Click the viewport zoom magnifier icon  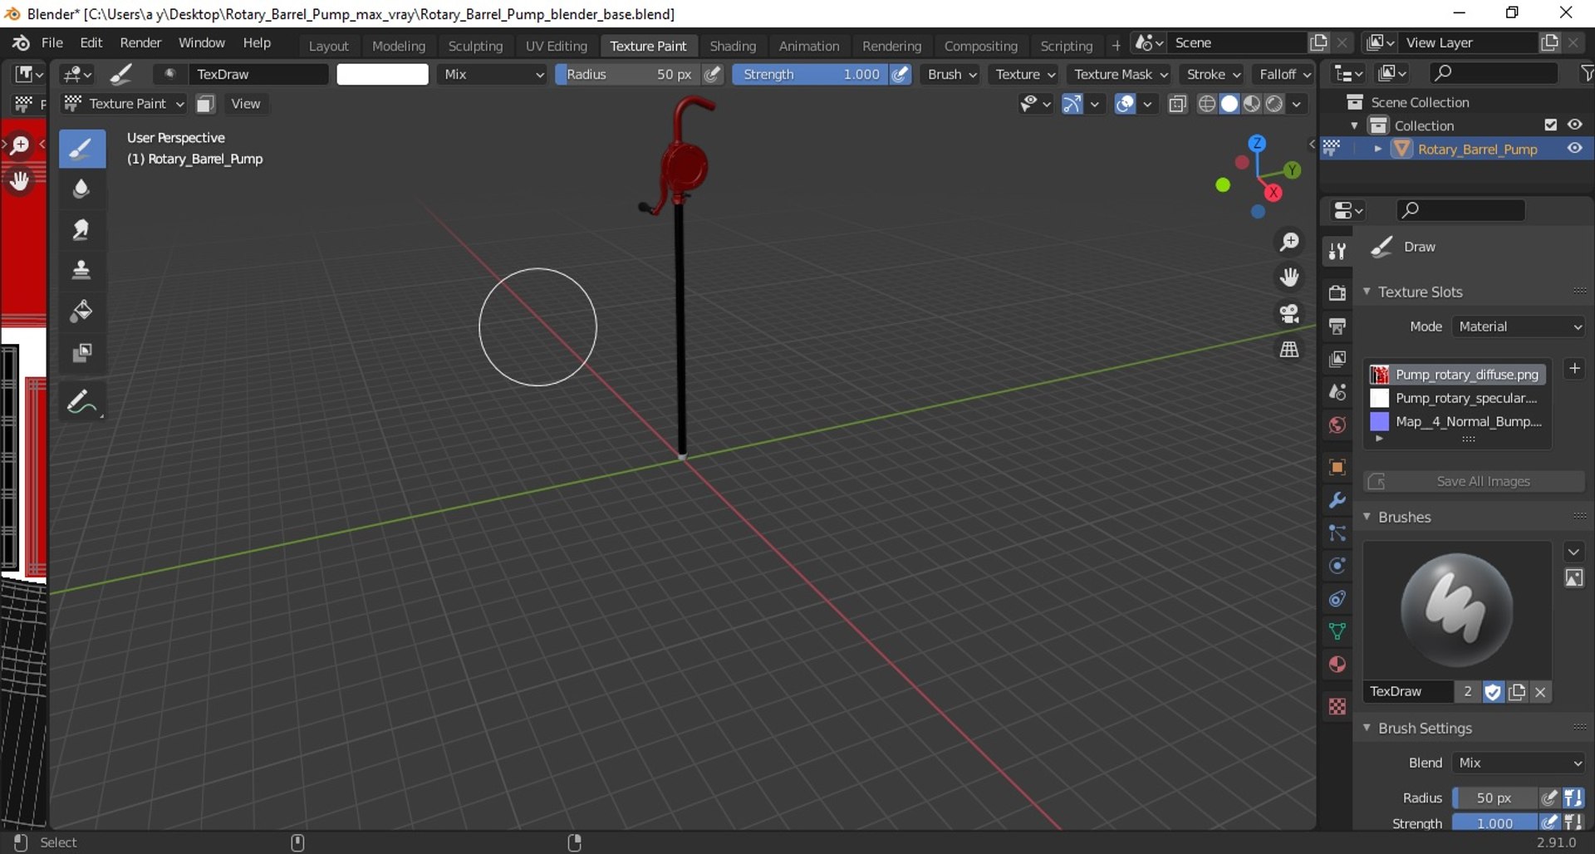click(x=1289, y=242)
